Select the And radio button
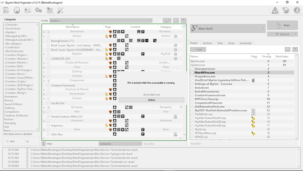This screenshot has height=171, width=303. click(x=7, y=141)
